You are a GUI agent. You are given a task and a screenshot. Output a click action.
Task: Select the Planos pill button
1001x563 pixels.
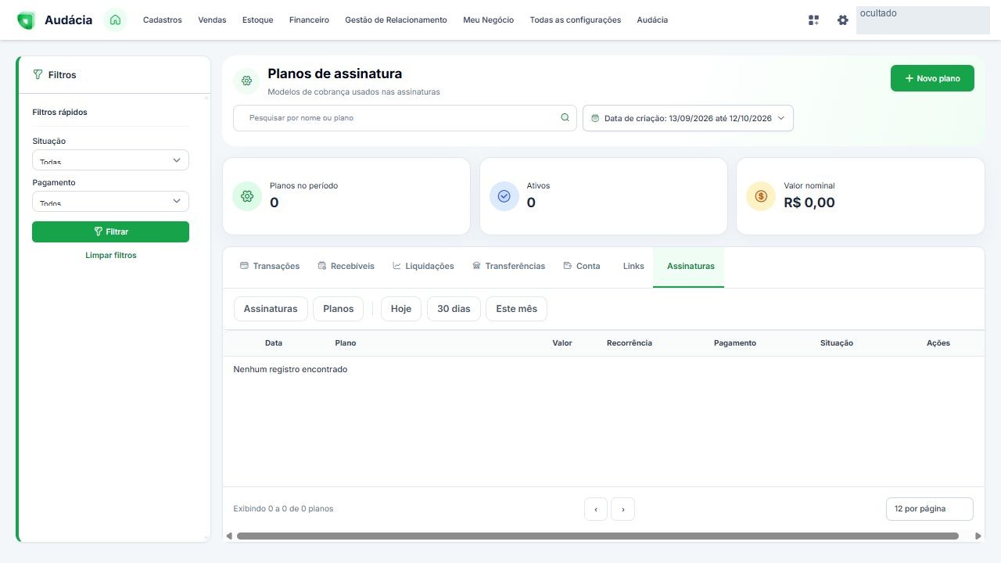click(x=339, y=309)
